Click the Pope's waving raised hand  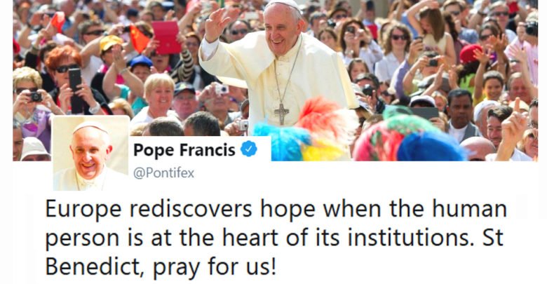pos(217,24)
